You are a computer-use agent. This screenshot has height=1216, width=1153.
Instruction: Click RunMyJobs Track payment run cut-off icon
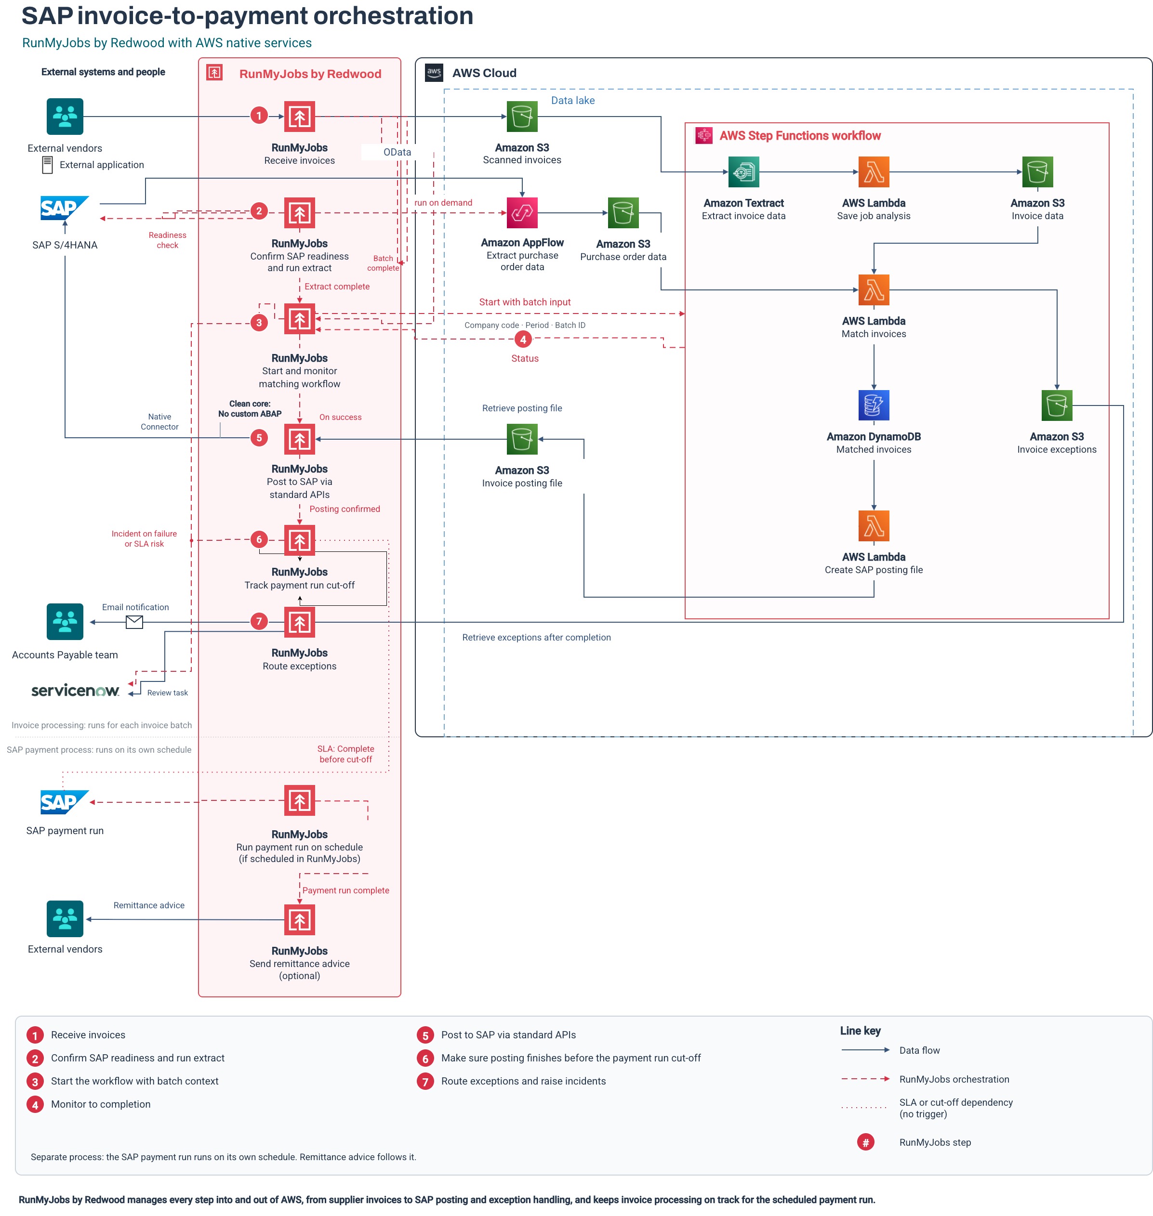tap(299, 540)
